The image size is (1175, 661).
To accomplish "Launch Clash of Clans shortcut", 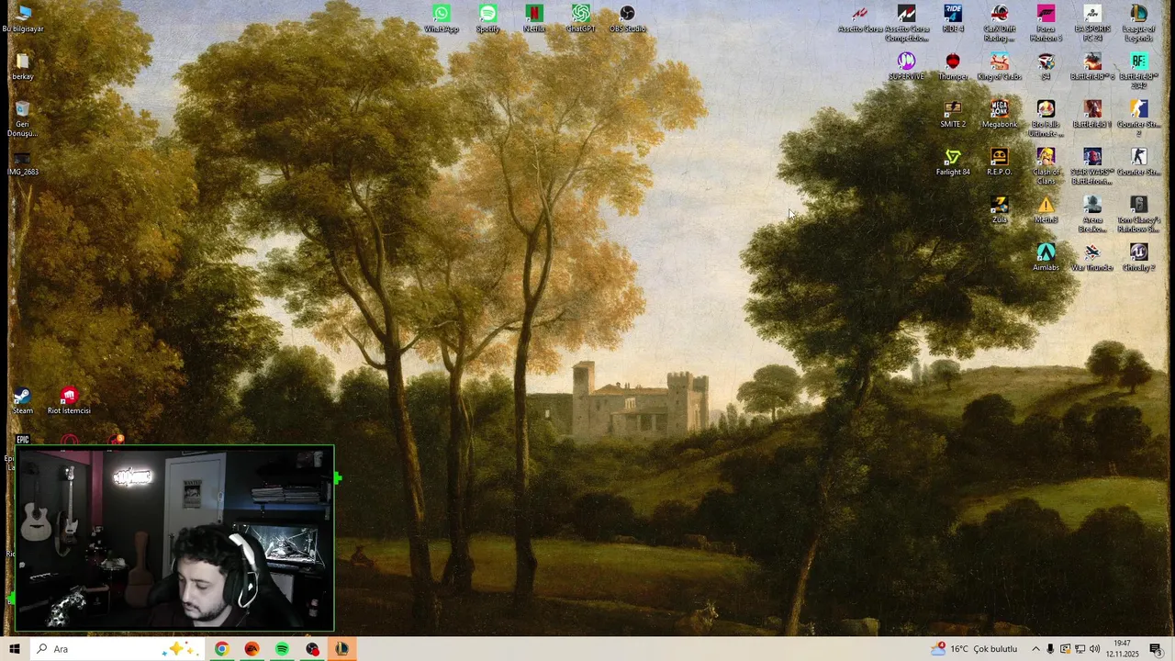I will 1046,166.
